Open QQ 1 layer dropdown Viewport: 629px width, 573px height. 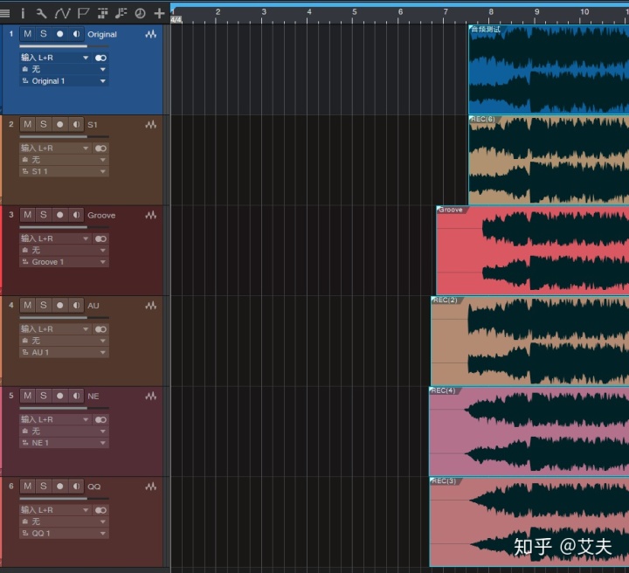pyautogui.click(x=64, y=534)
